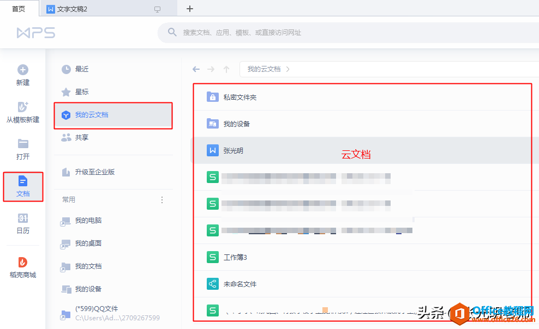Click the 打开 folder icon
Image resolution: width=539 pixels, height=329 pixels.
pos(23,144)
